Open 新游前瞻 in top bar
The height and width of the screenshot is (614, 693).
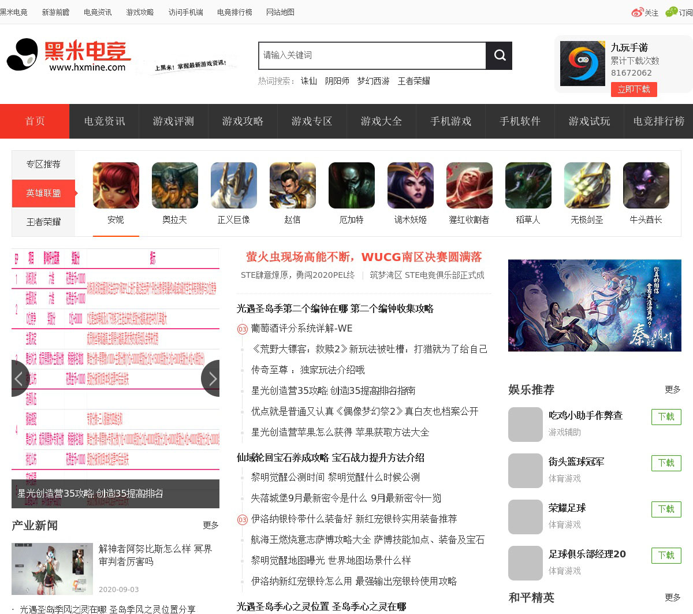(55, 12)
